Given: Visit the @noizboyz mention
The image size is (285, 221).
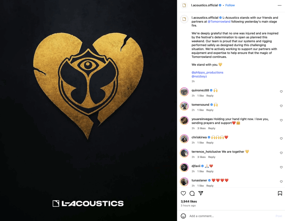Looking at the screenshot, I should point(199,76).
